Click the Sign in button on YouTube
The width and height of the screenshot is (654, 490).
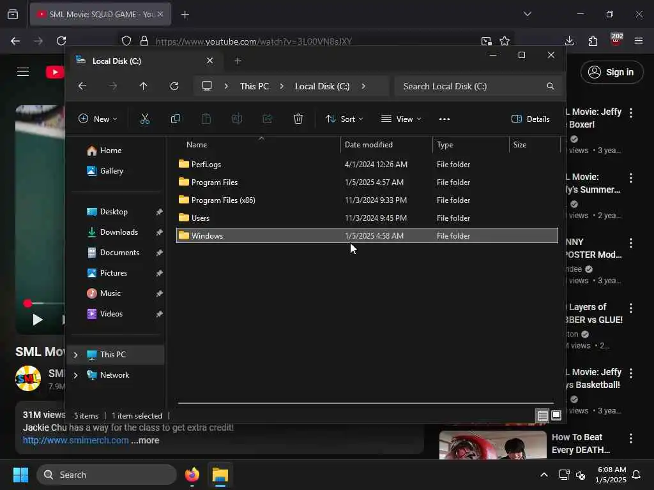[x=612, y=72]
